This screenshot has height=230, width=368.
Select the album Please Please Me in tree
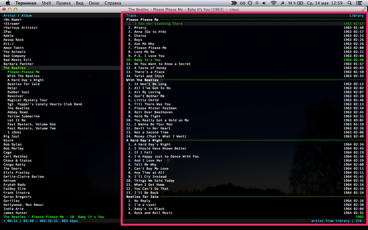tap(24, 72)
